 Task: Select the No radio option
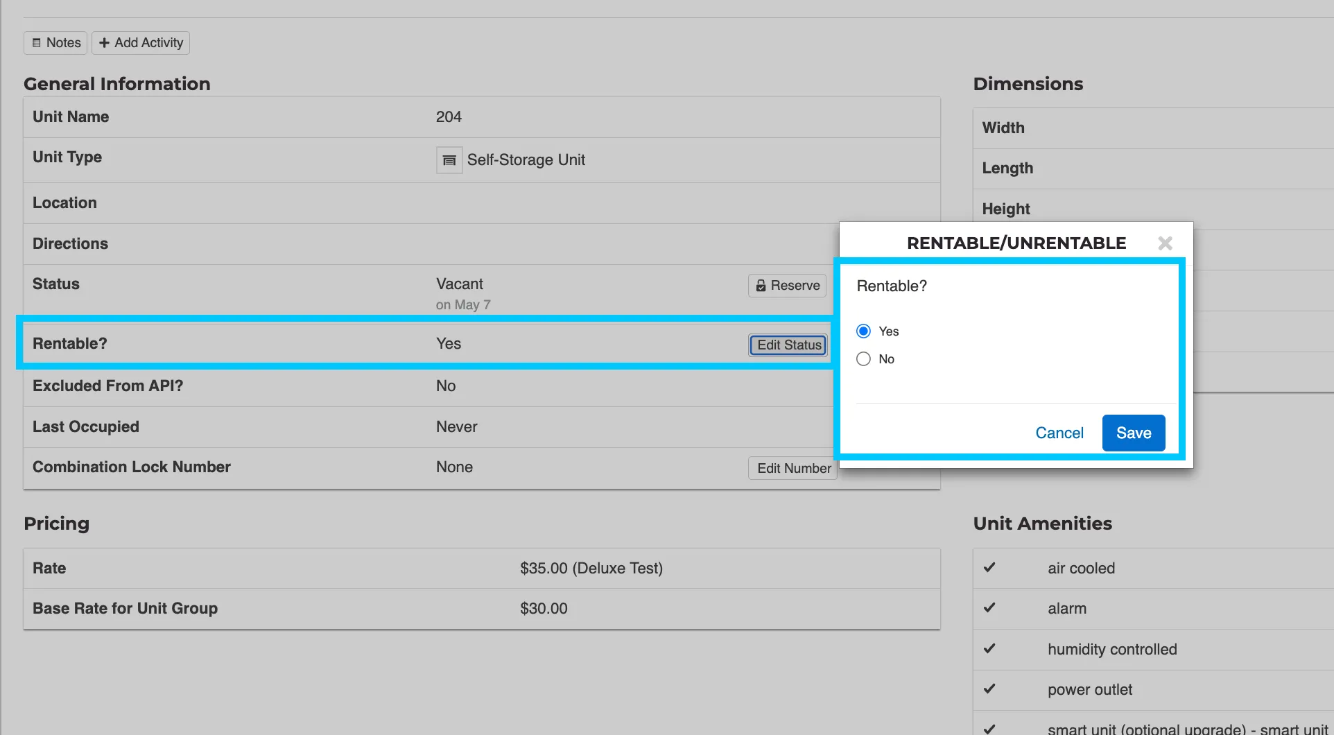[863, 359]
